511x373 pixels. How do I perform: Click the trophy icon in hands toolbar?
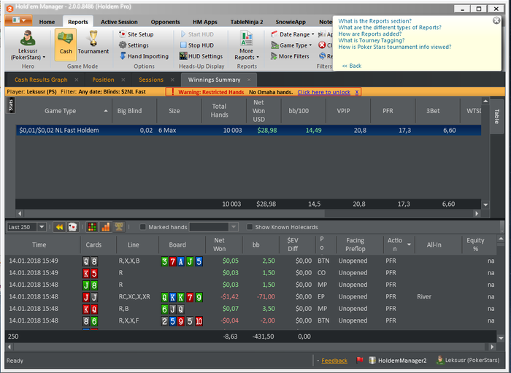coord(119,227)
